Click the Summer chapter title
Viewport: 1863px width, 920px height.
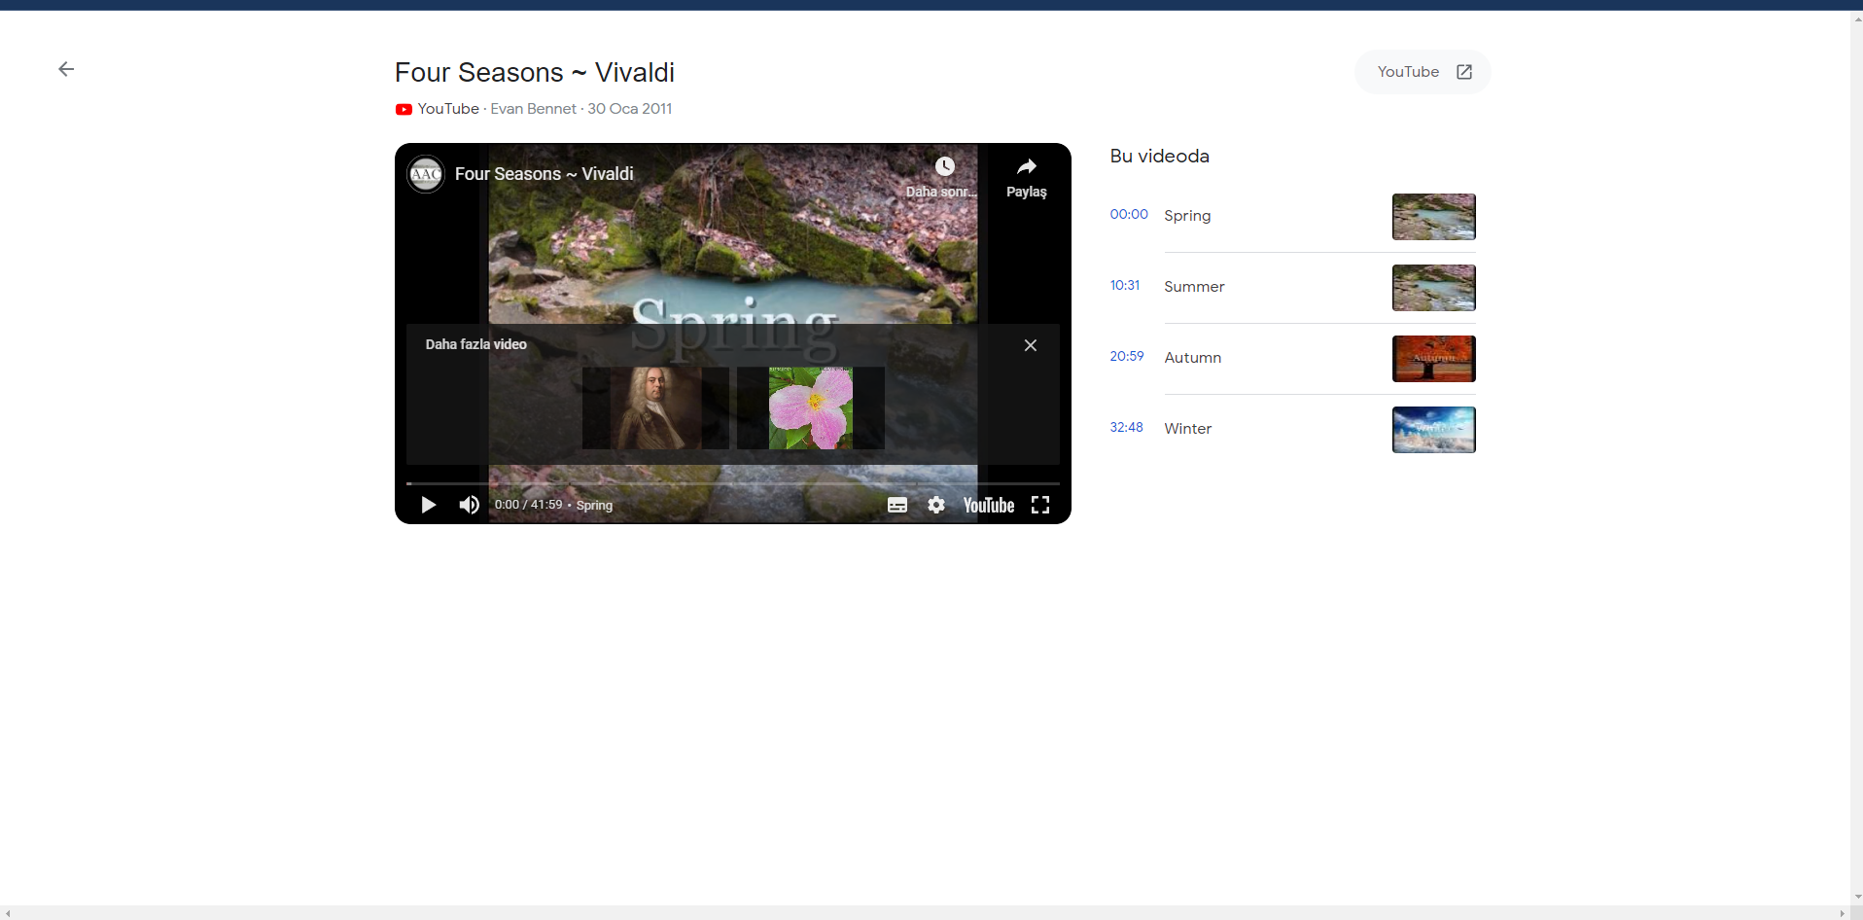(x=1194, y=287)
